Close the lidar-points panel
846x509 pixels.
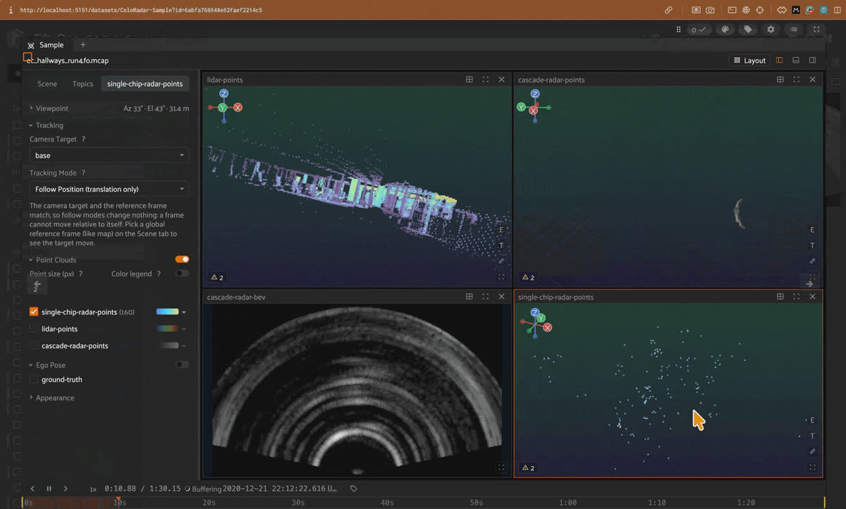click(502, 80)
